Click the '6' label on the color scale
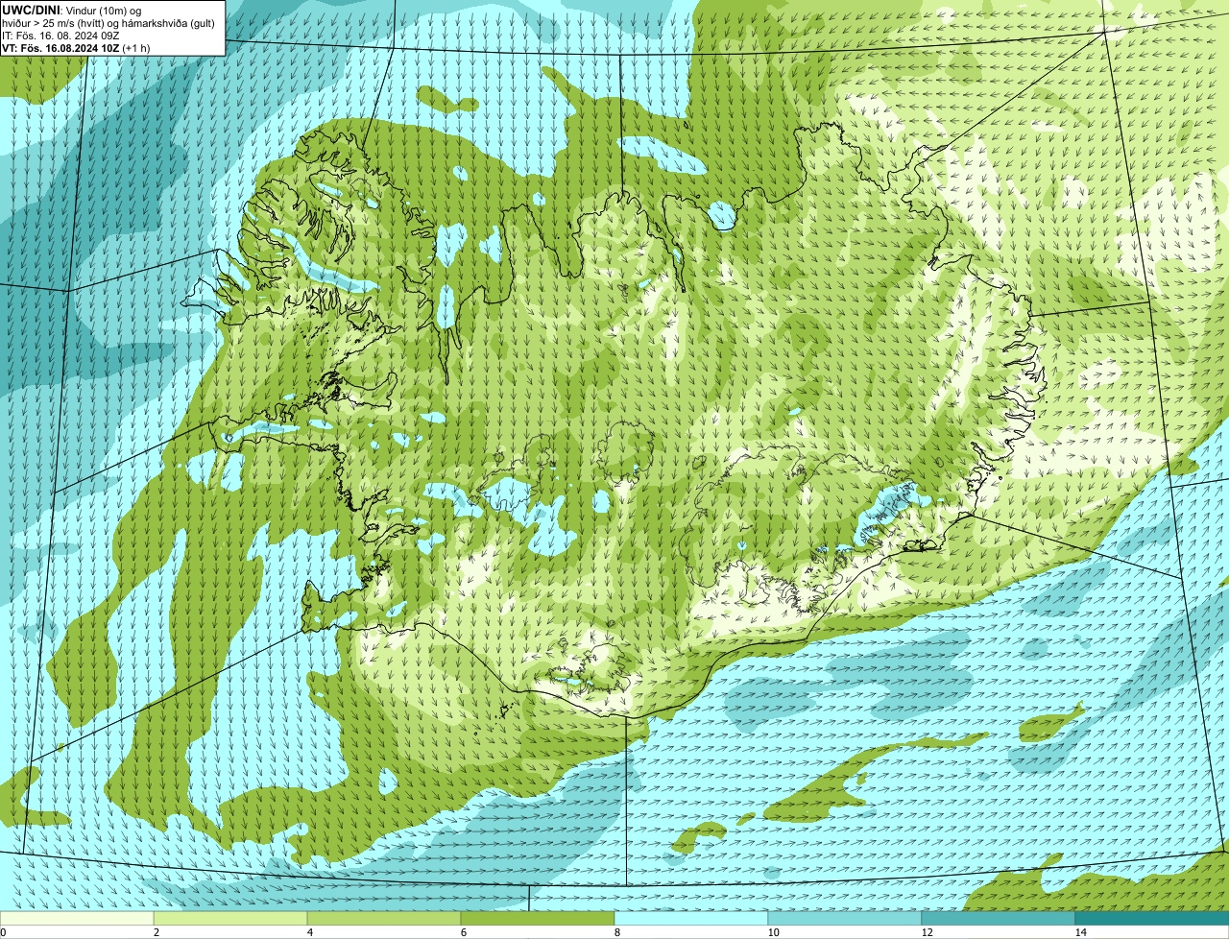 [x=464, y=932]
